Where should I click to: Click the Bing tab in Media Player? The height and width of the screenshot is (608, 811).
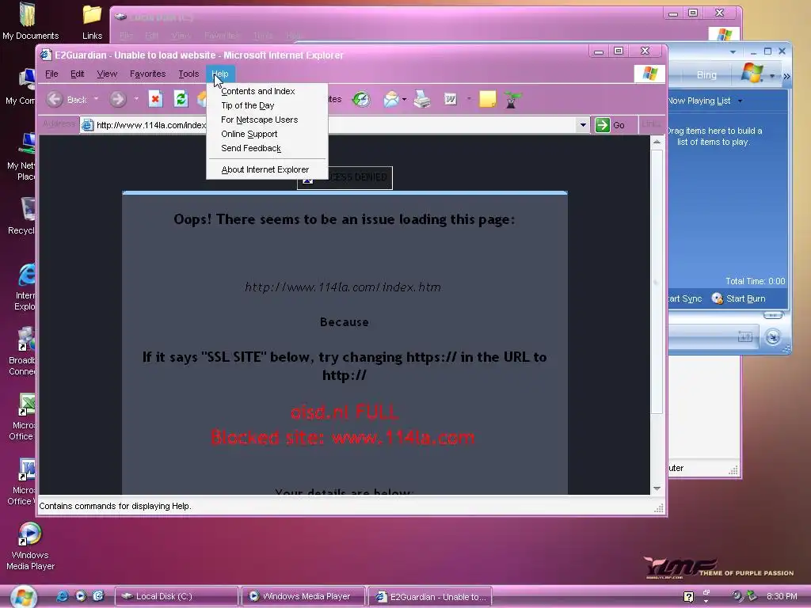[706, 75]
